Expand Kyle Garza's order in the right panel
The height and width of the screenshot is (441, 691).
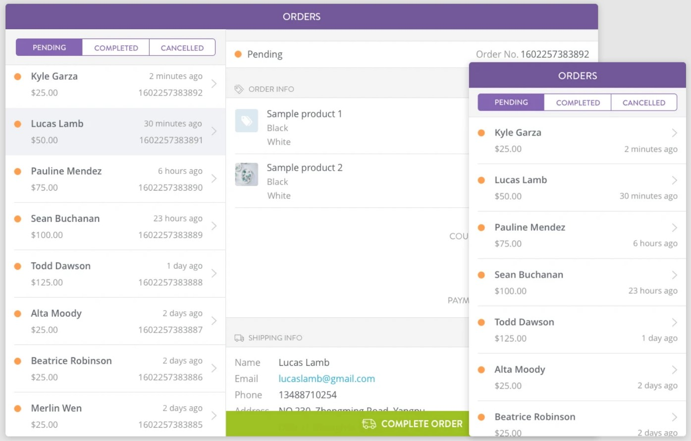675,133
